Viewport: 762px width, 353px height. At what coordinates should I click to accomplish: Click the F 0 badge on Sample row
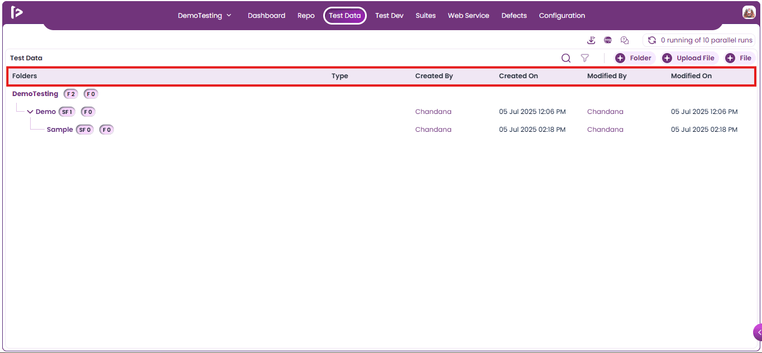tap(107, 130)
